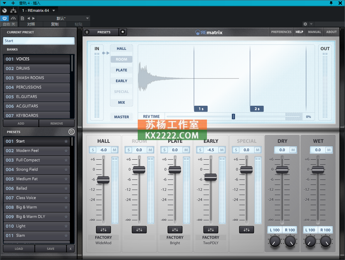
Task: Select the 005 EL.GUITARS bank
Action: [x=36, y=97]
